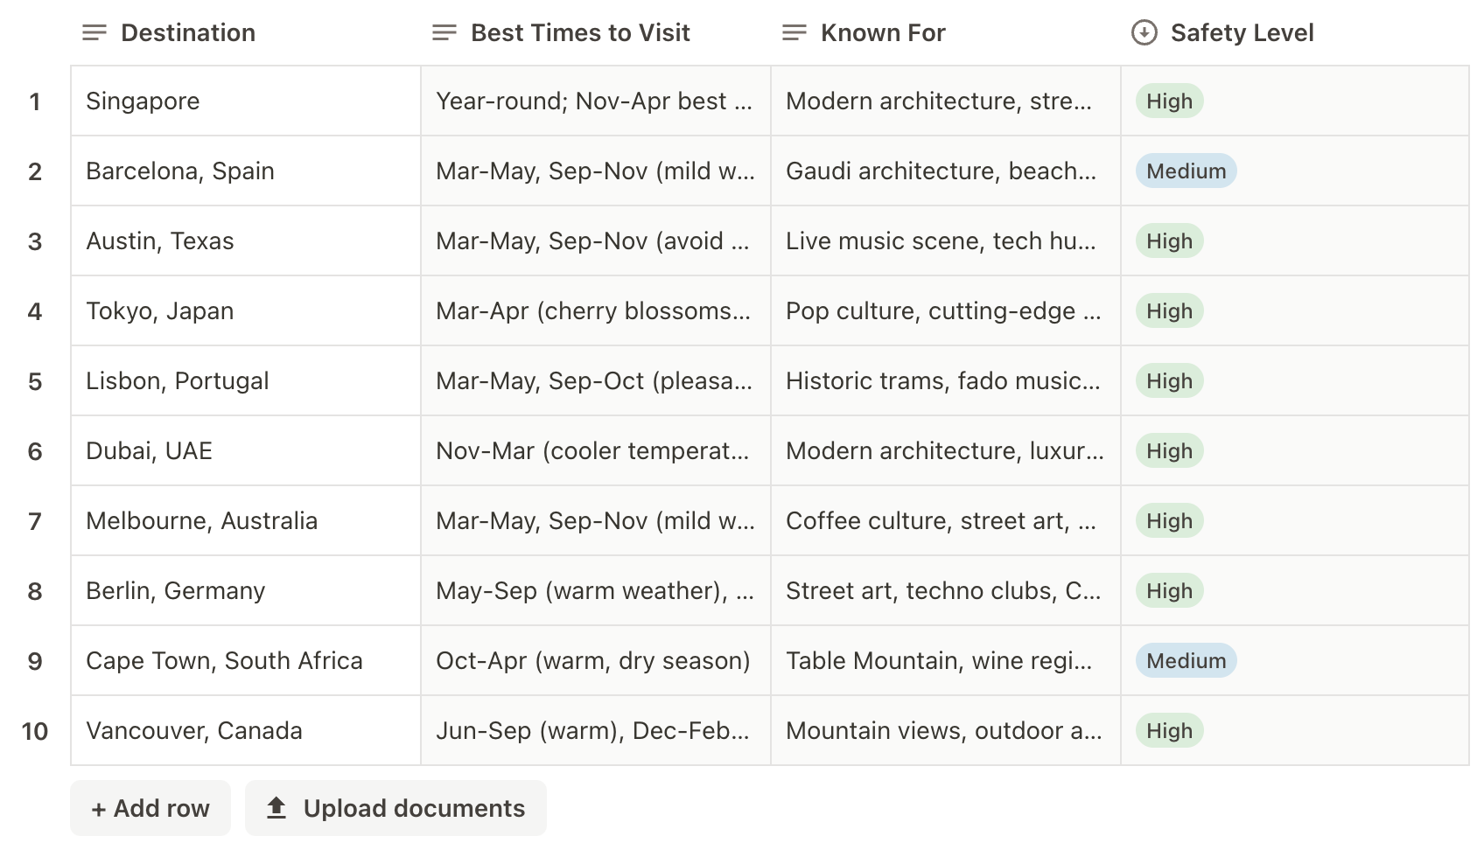Open the Best Times to Visit header
Viewport: 1484px width, 850px height.
click(596, 33)
